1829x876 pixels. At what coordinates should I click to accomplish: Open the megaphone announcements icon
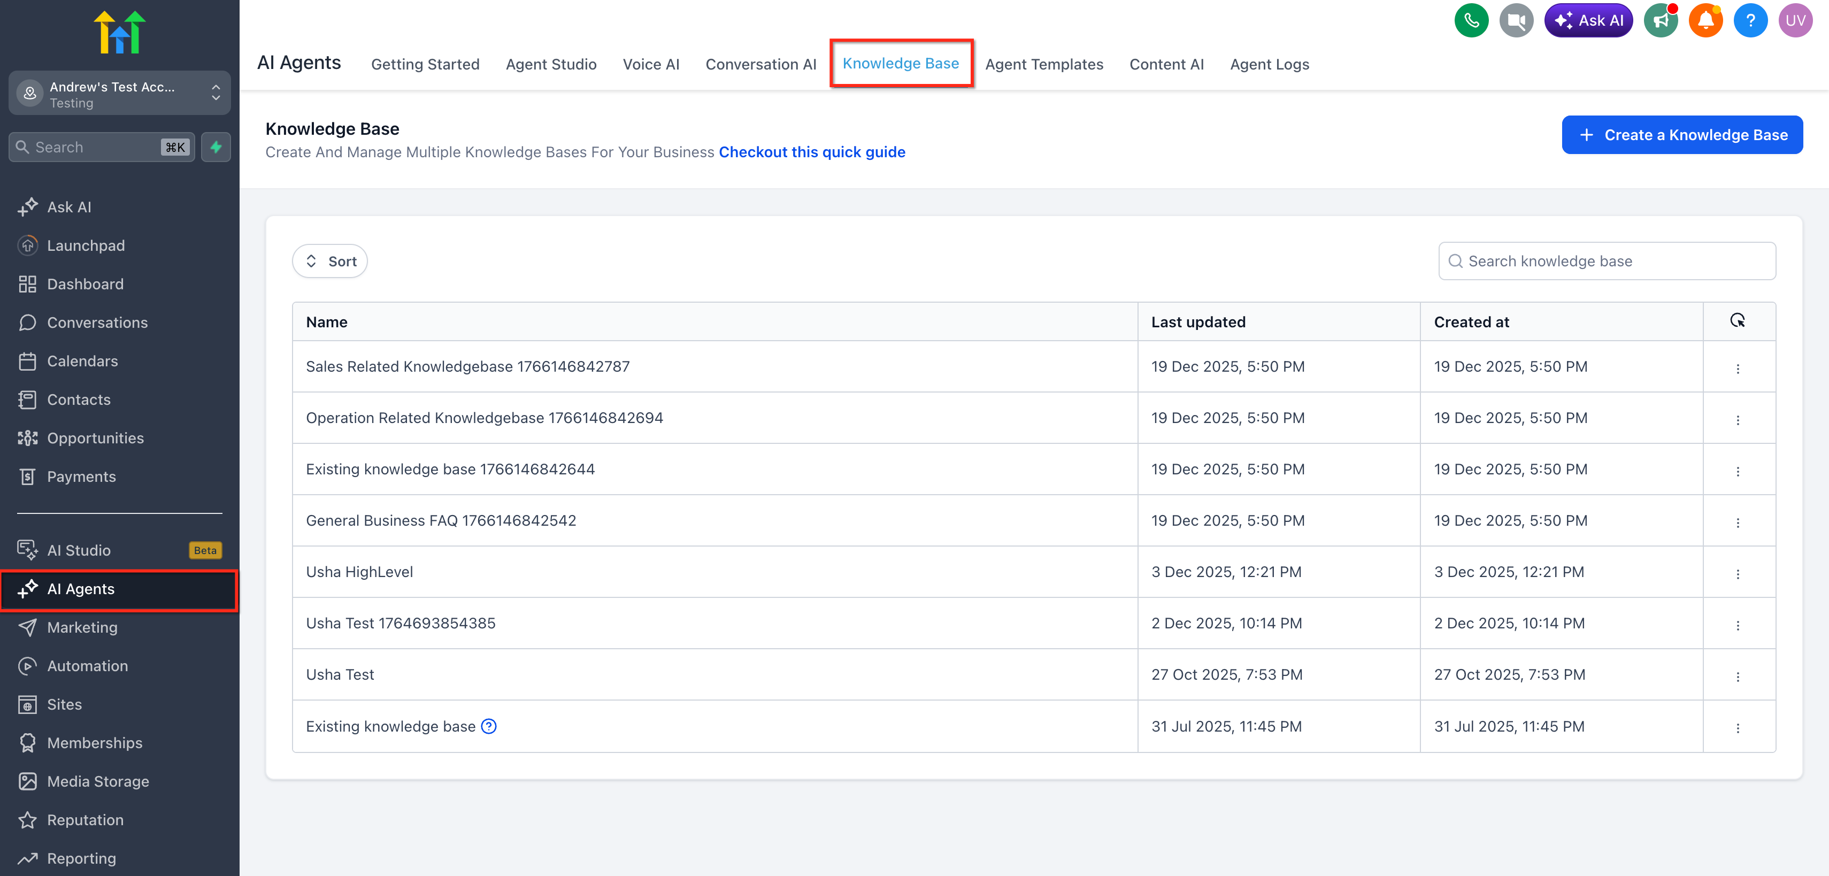[x=1660, y=20]
